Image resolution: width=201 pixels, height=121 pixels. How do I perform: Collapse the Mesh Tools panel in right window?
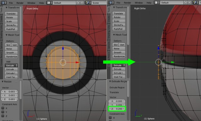pyautogui.click(x=114, y=35)
